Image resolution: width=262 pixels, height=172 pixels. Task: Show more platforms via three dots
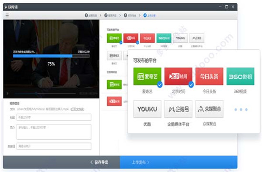[241, 109]
